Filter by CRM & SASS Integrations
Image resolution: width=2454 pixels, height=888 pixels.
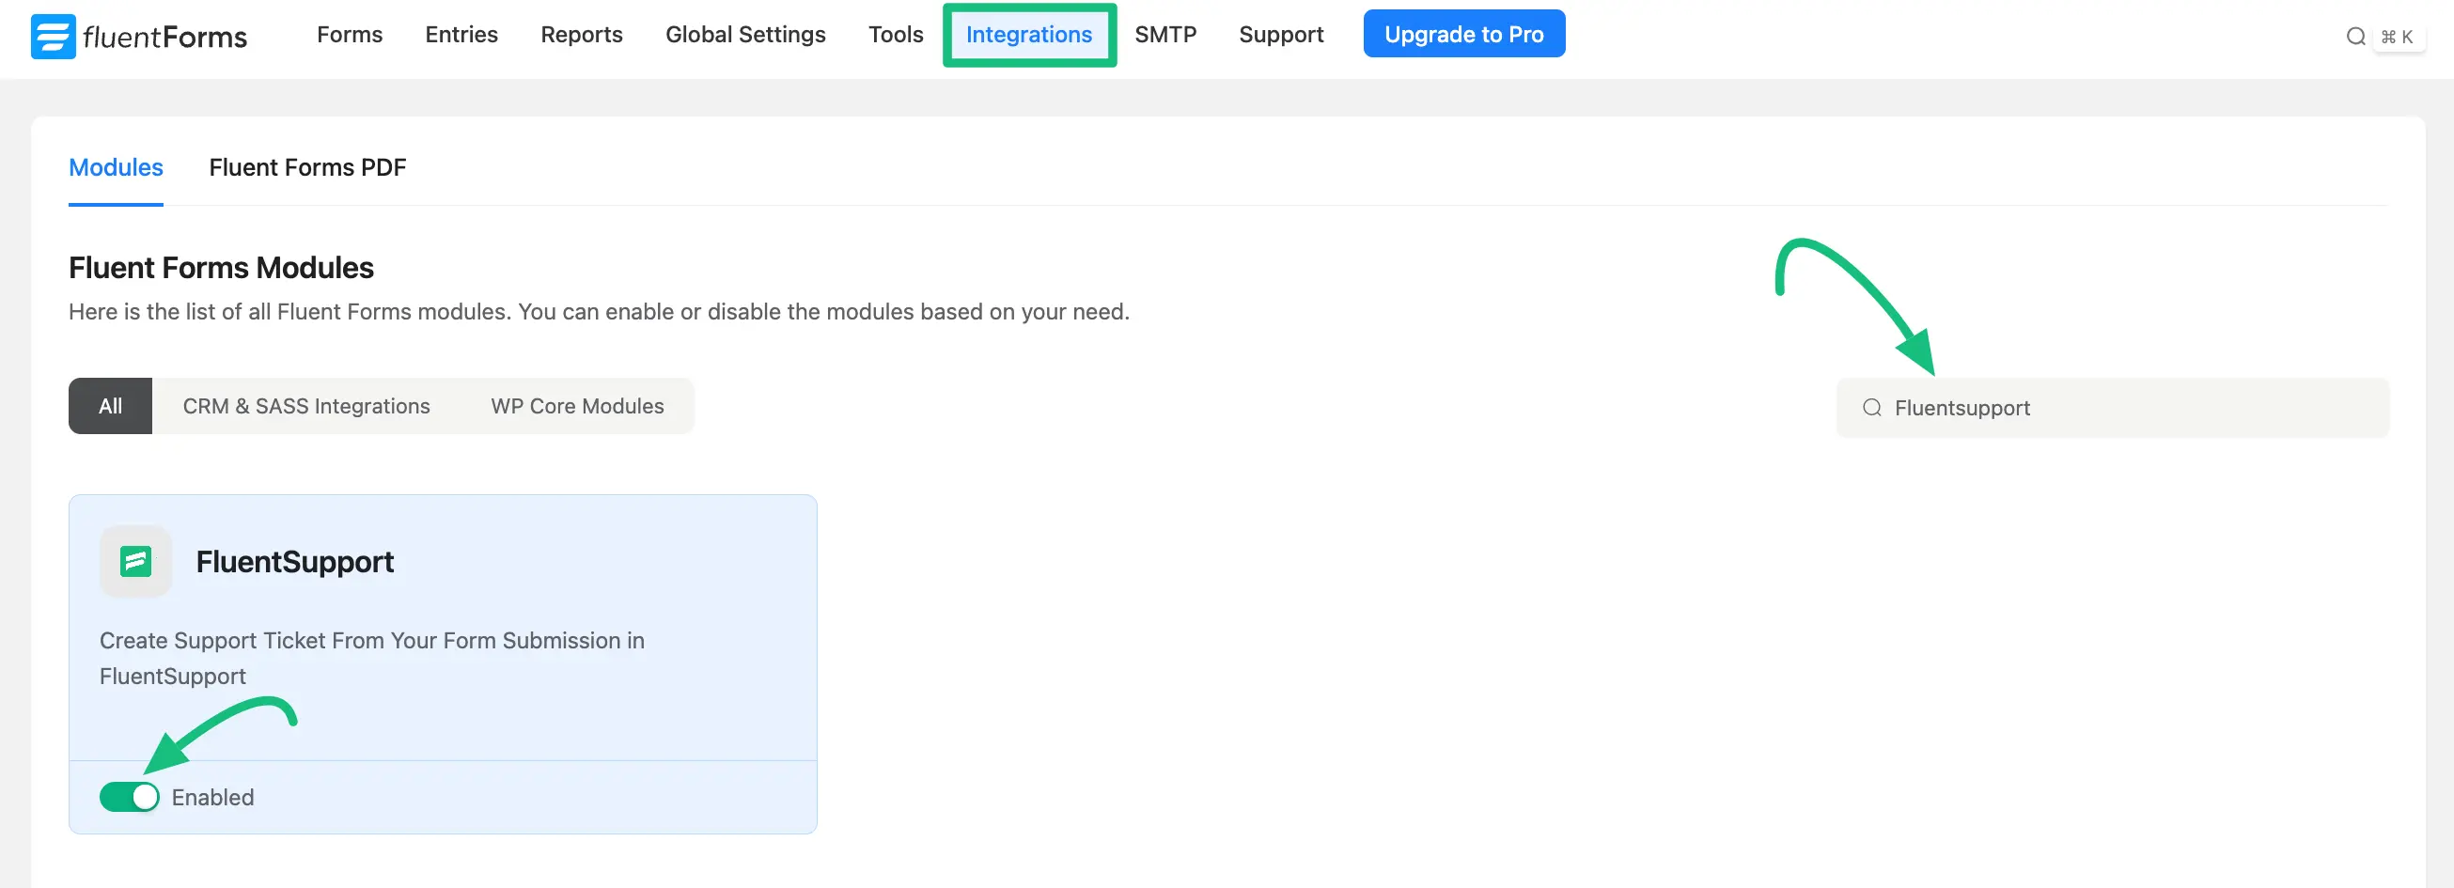tap(305, 405)
